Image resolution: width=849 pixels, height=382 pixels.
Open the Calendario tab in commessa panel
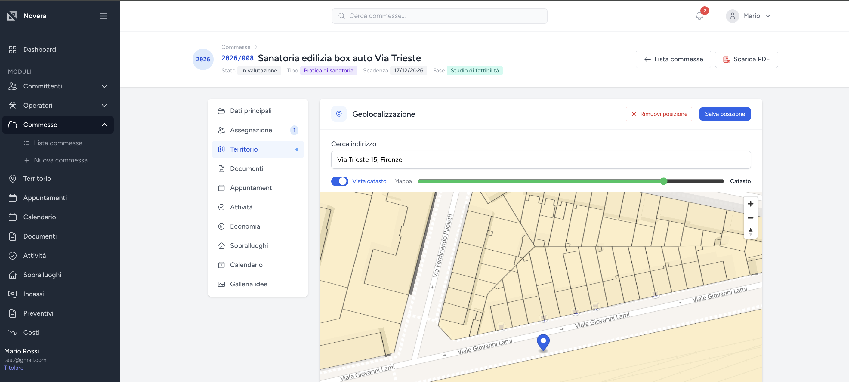pyautogui.click(x=258, y=265)
